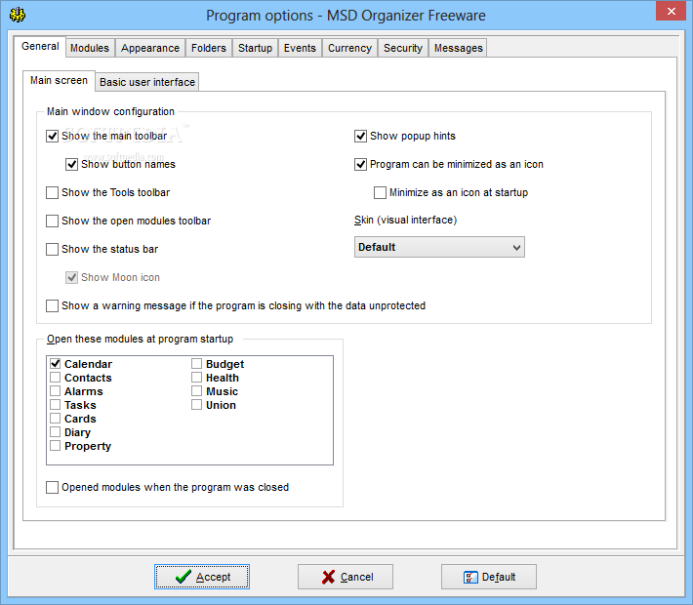Open the Appearance tab
The image size is (693, 605).
coord(150,48)
